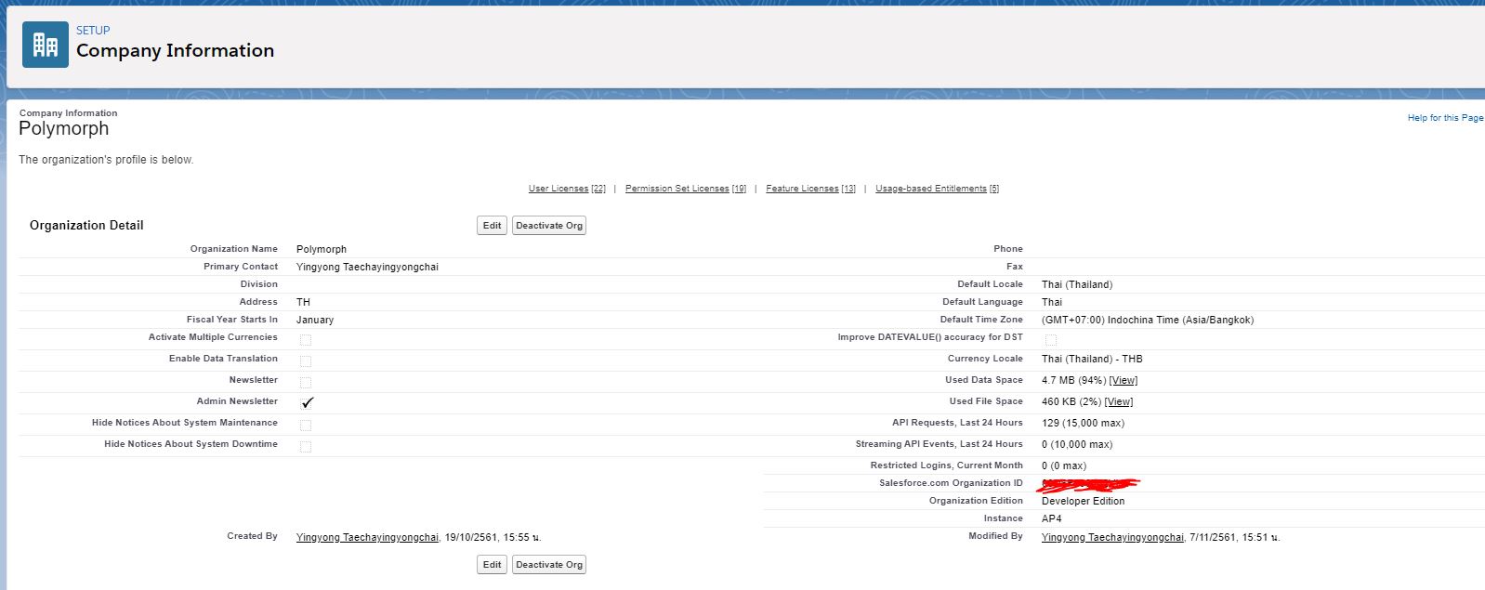The height and width of the screenshot is (590, 1485).
Task: Click the Company Information building icon
Action: click(46, 45)
